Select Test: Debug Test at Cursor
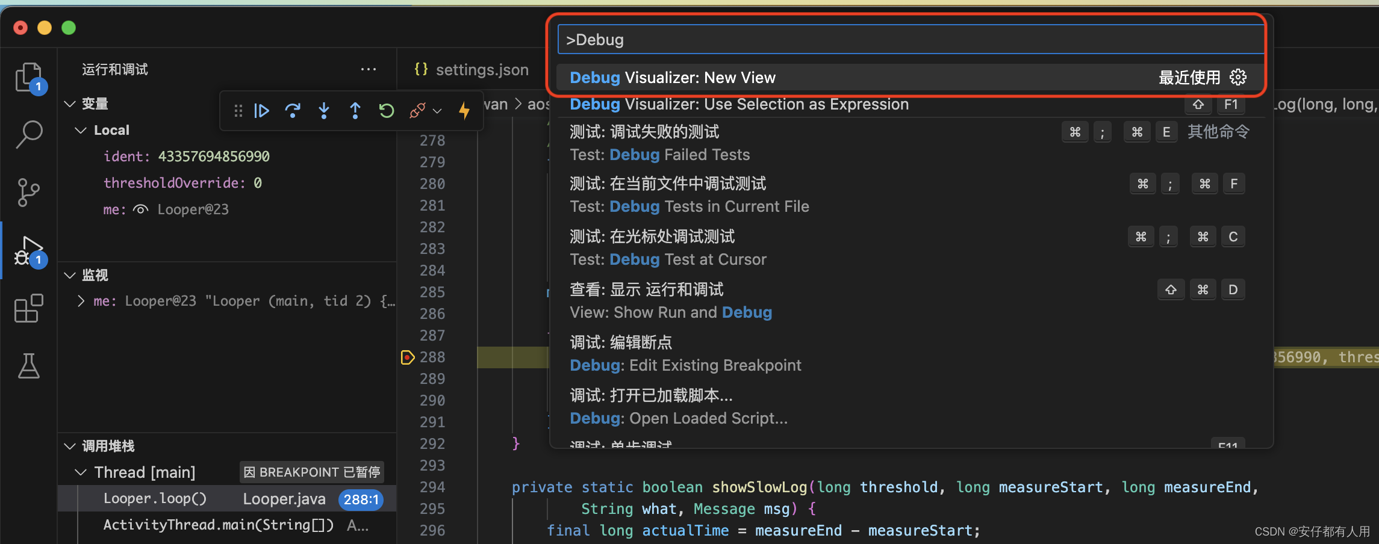 point(910,248)
